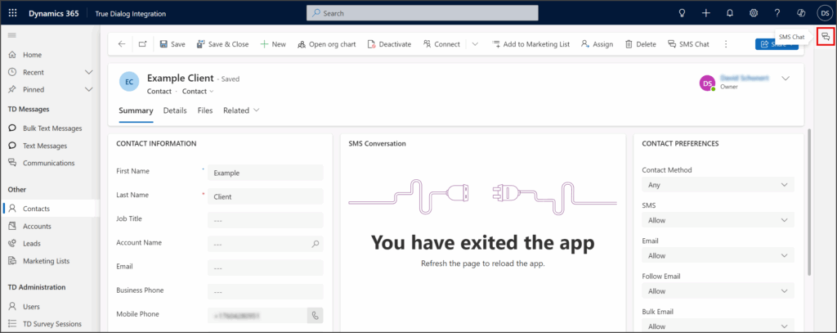
Task: Click the Job Title field
Action: click(266, 220)
